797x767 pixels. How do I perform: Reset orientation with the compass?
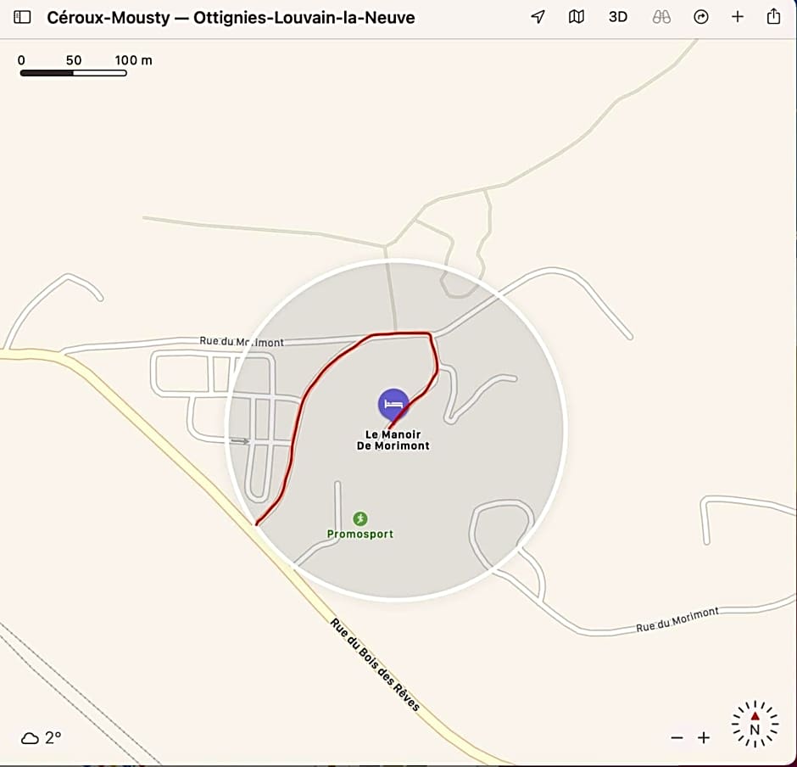(755, 724)
